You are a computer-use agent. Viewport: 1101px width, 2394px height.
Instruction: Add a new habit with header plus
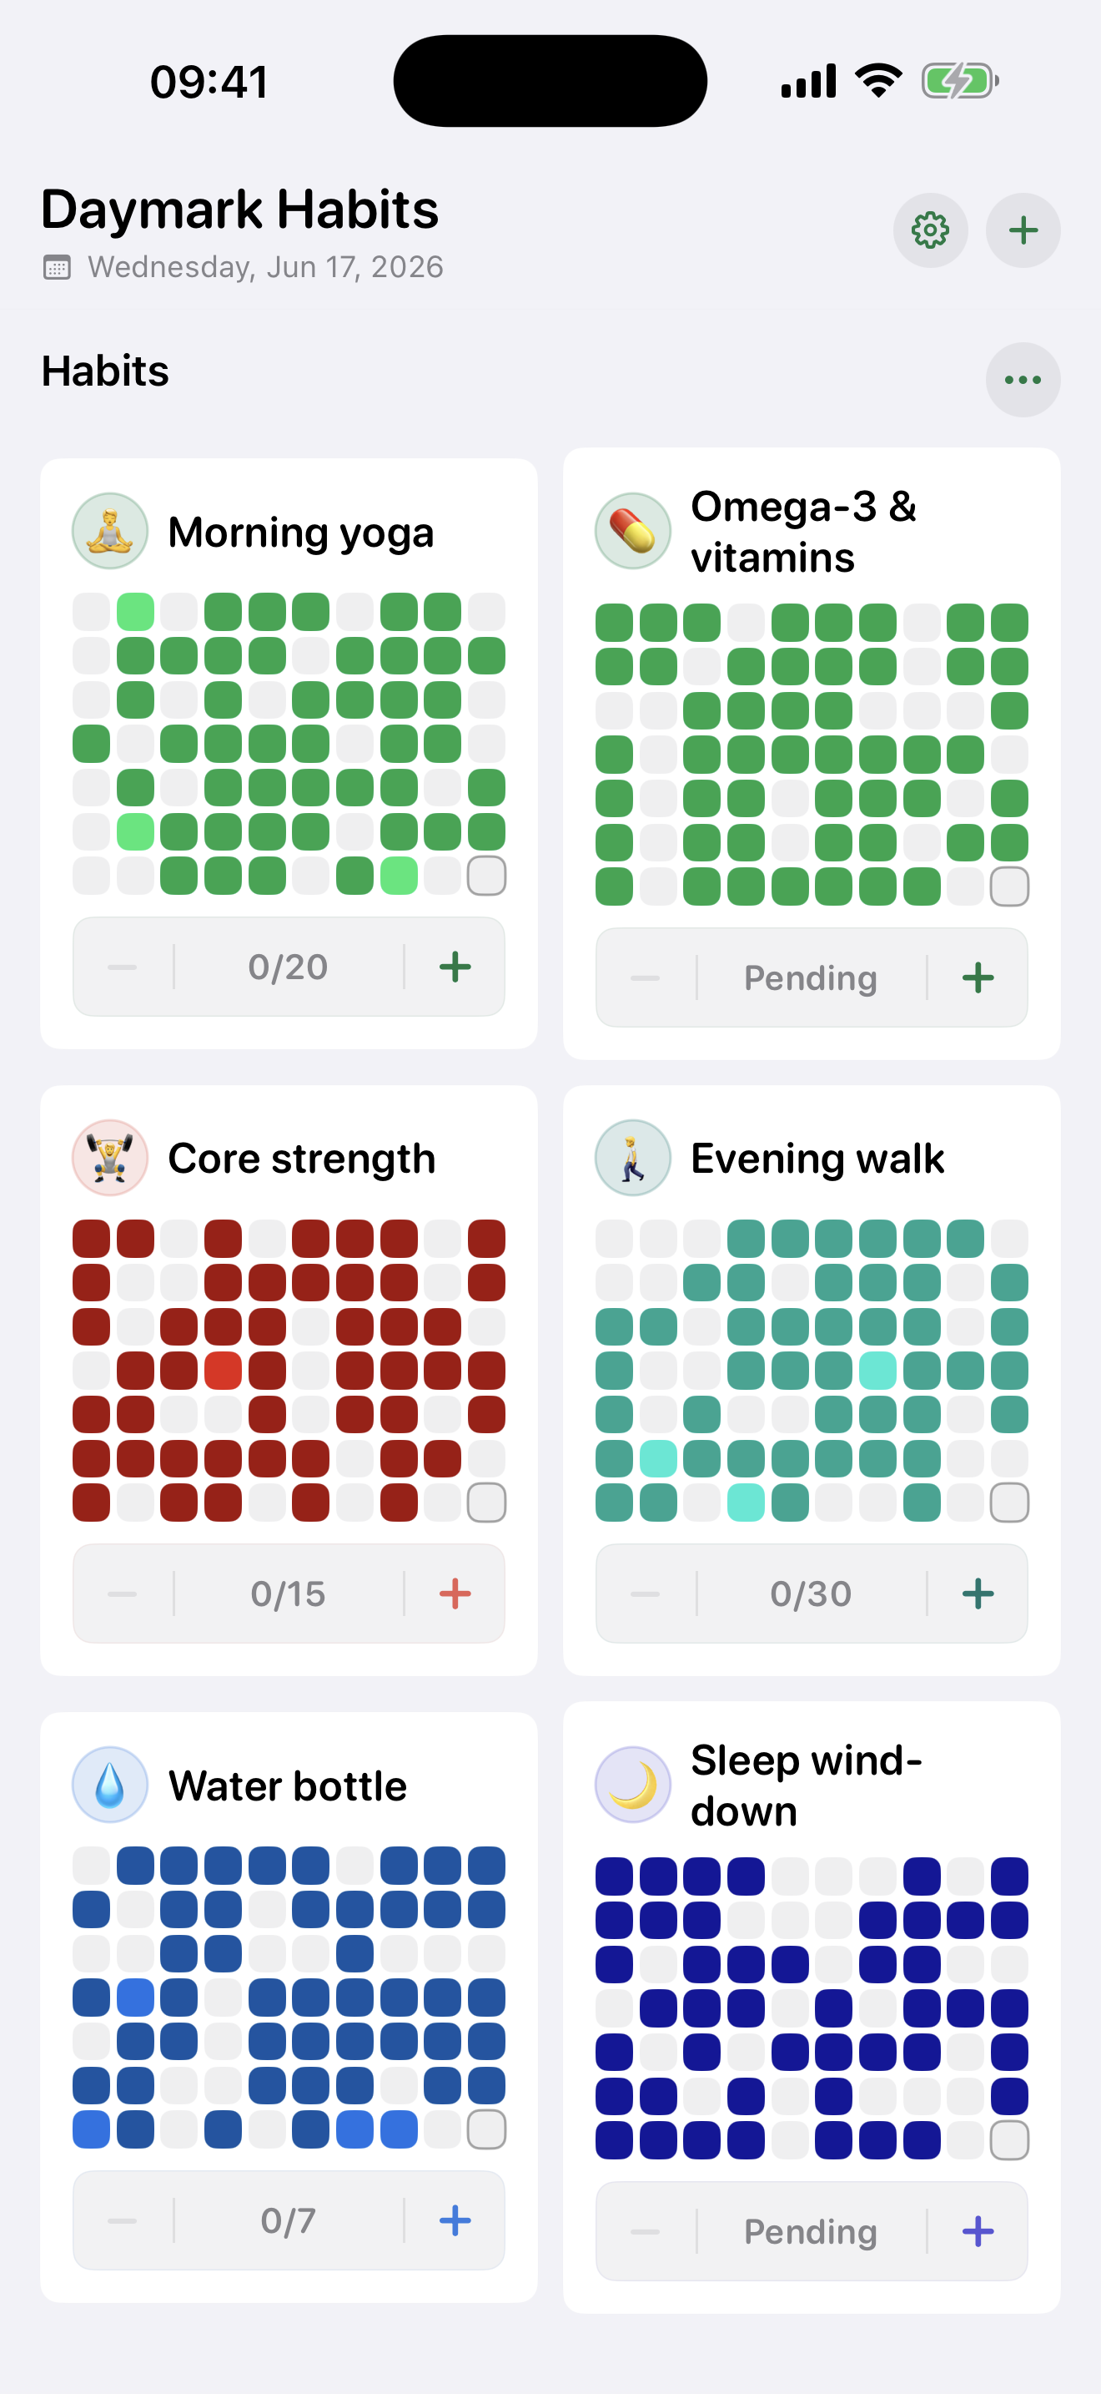(1023, 230)
